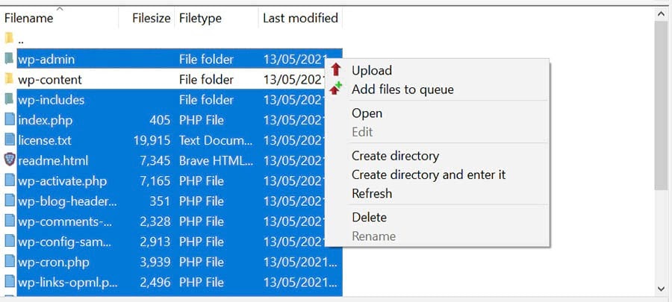Sort files by Filesize header
Viewport: 672px width, 302px height.
pos(151,18)
